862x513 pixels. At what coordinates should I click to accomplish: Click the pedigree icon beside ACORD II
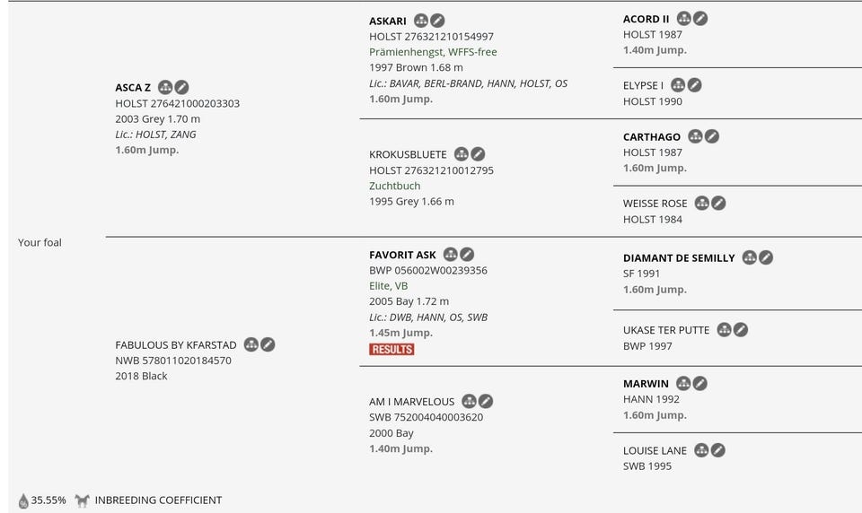[x=684, y=19]
